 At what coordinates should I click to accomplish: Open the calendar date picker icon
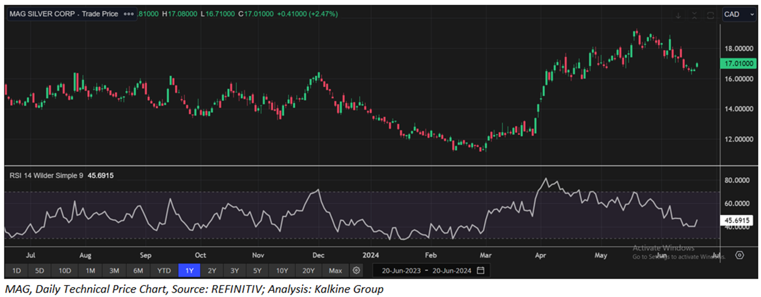tap(481, 270)
